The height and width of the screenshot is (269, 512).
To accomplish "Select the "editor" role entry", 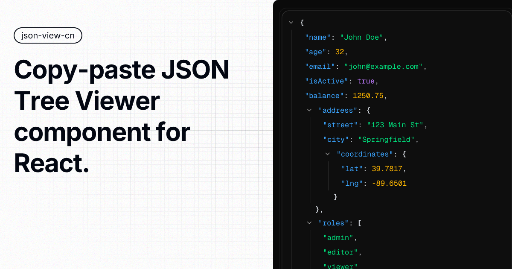I will [340, 252].
